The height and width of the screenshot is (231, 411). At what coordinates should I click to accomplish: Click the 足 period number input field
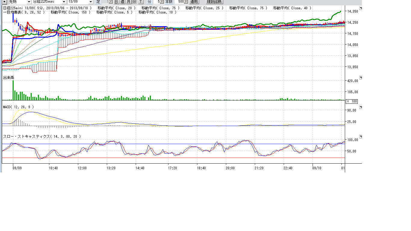click(105, 2)
